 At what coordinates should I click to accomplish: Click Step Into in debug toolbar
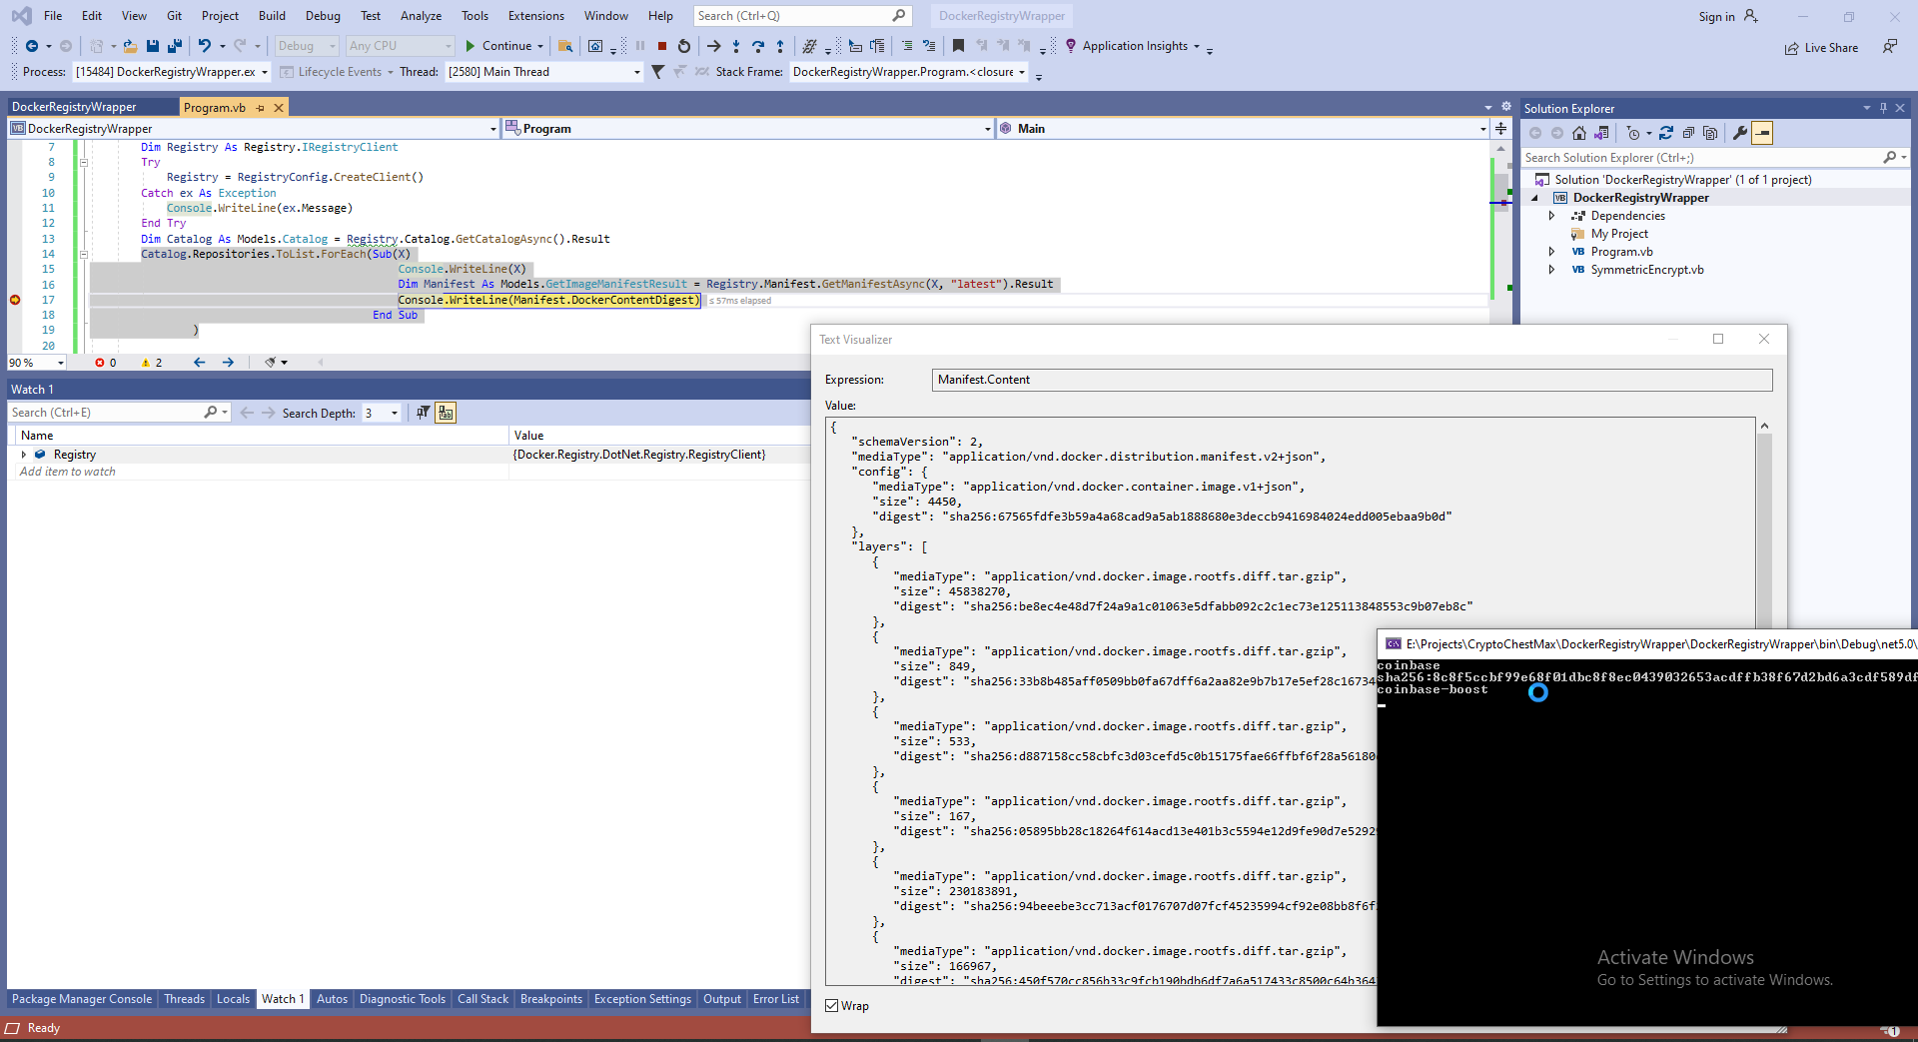[x=736, y=46]
